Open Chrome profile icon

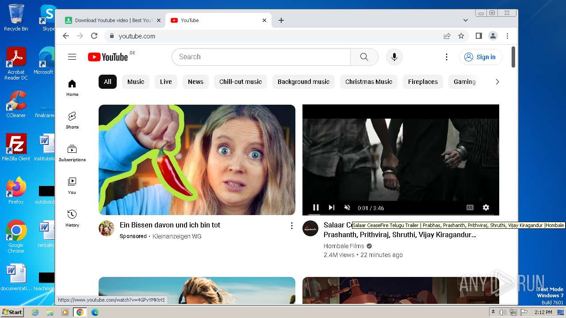[x=493, y=36]
